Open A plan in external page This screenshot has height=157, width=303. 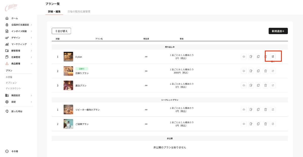[x=273, y=57]
